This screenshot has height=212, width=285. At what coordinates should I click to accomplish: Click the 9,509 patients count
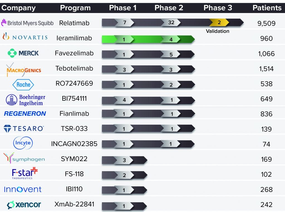(266, 23)
